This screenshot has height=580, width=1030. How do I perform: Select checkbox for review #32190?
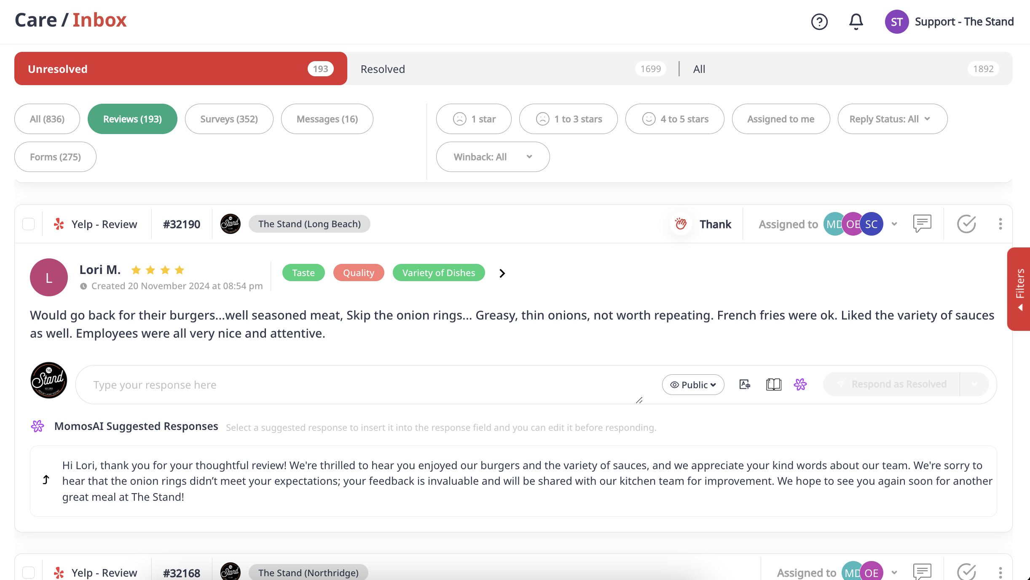[x=28, y=224]
